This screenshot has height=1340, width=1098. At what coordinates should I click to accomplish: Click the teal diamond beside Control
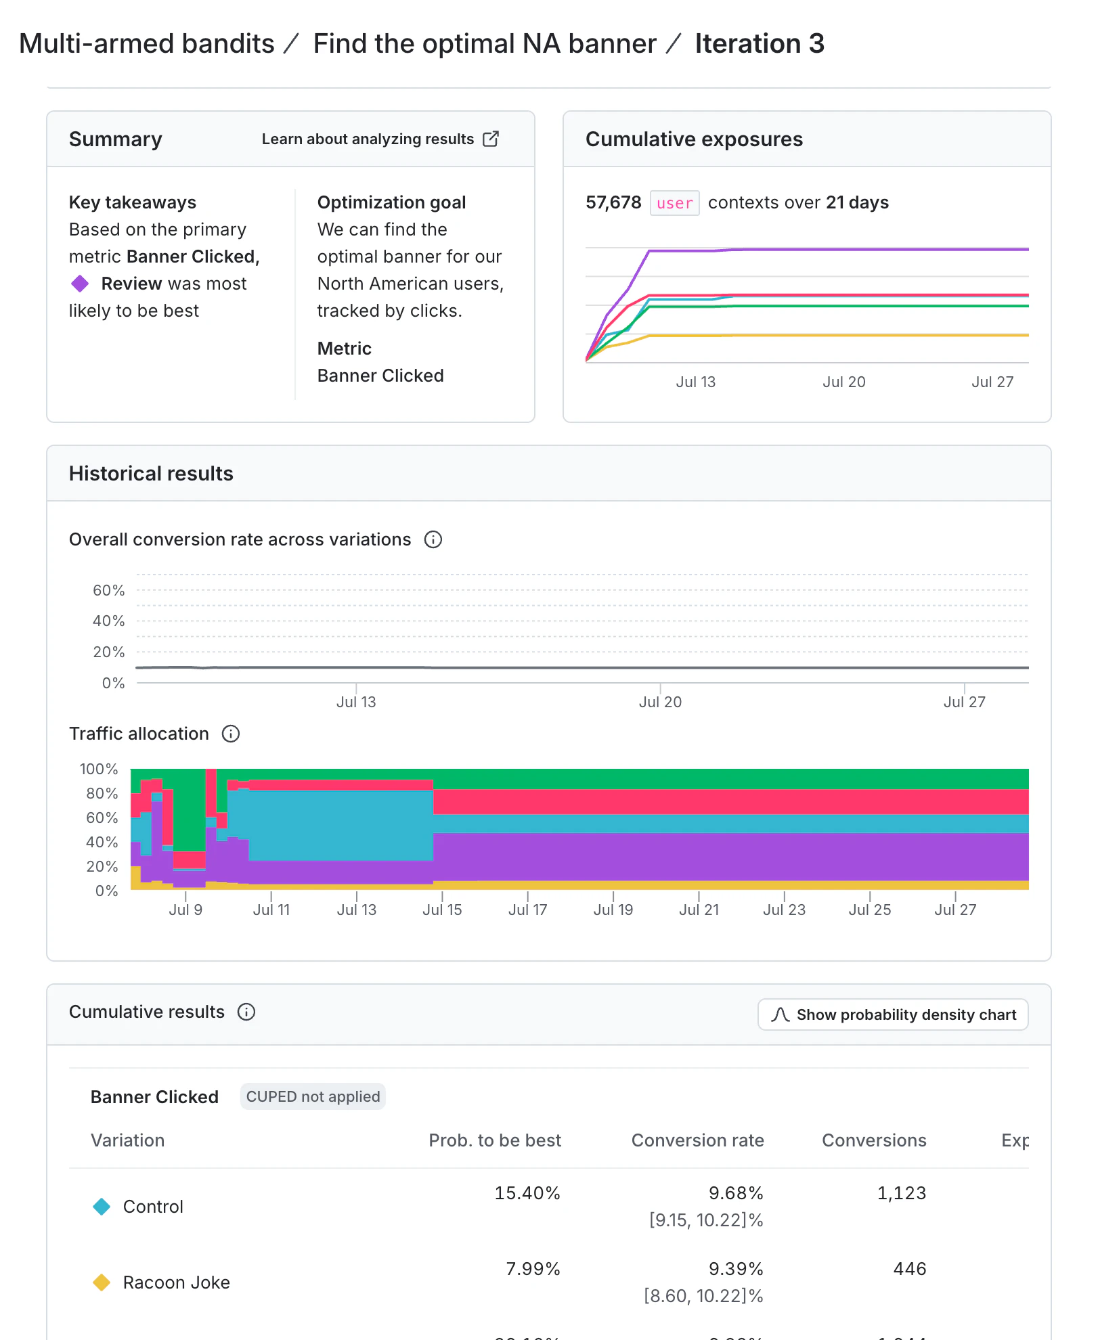pos(101,1206)
